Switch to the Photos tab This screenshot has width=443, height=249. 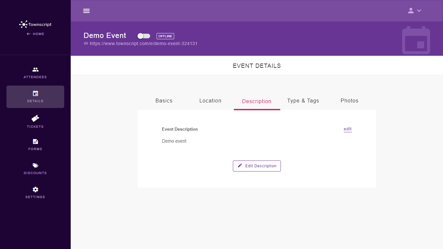point(350,101)
